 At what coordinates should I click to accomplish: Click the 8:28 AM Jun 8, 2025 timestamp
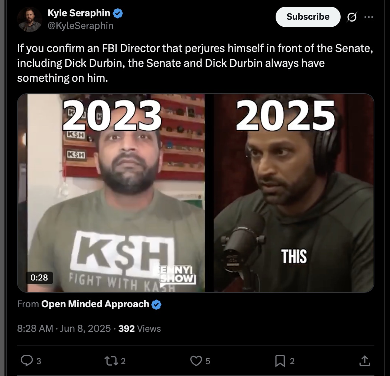(x=64, y=328)
